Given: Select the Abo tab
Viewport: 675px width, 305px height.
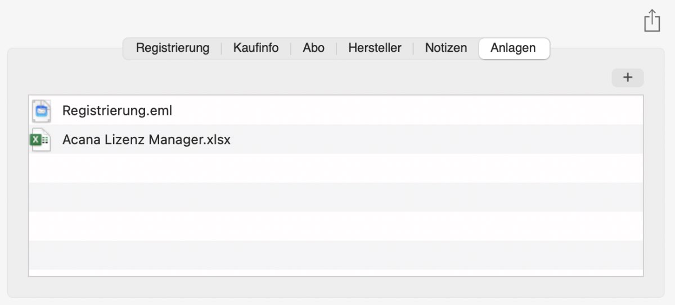Looking at the screenshot, I should coord(313,48).
